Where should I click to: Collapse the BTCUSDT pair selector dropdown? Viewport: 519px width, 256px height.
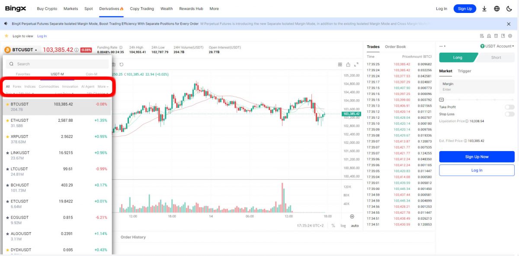22,50
